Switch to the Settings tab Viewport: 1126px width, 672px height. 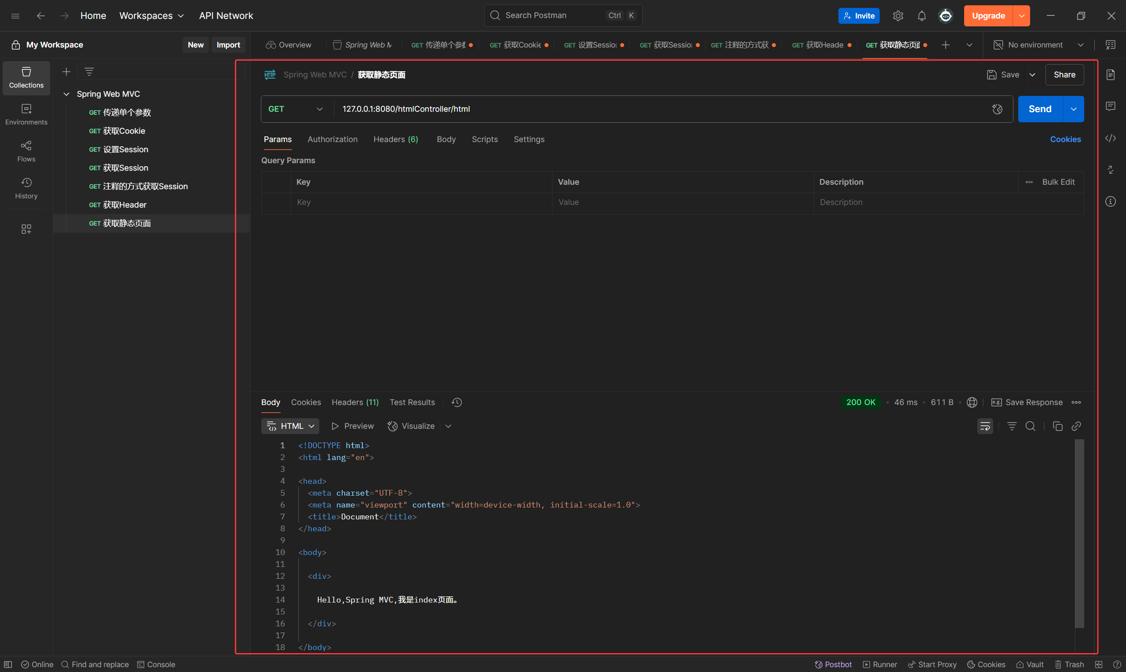point(529,139)
